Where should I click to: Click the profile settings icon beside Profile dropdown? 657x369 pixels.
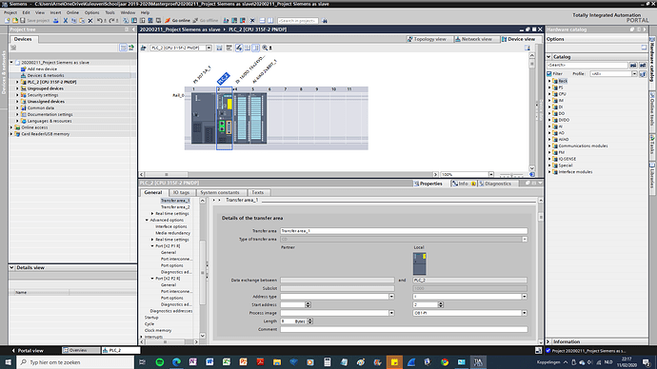[643, 73]
